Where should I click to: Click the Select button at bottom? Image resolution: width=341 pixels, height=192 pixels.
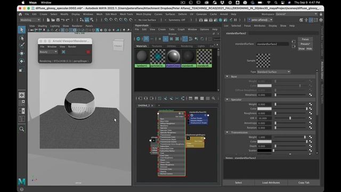[238, 182]
